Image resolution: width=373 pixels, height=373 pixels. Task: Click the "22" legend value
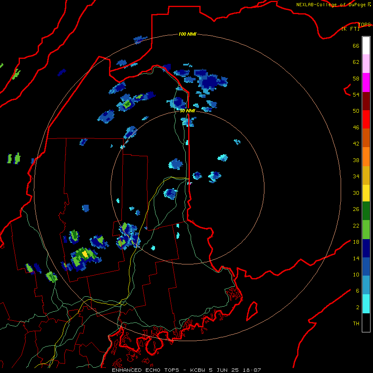356,225
